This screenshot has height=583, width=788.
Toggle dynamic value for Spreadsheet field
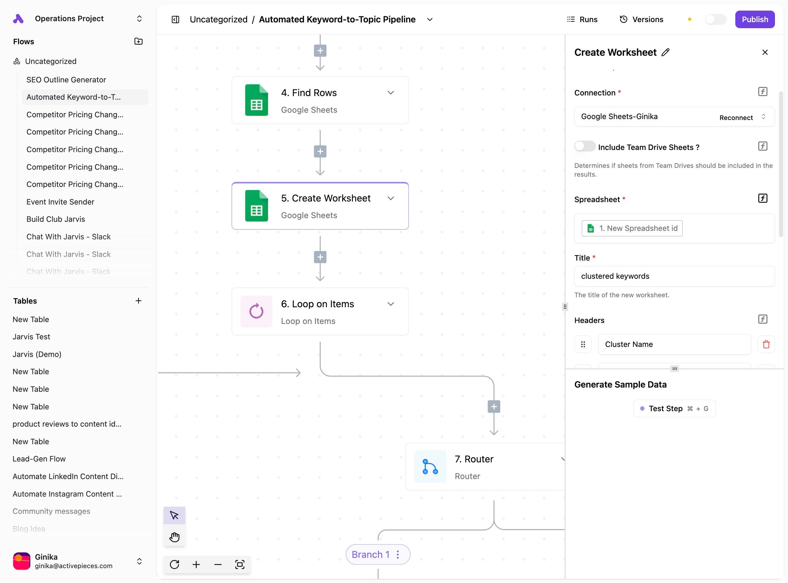(x=762, y=198)
